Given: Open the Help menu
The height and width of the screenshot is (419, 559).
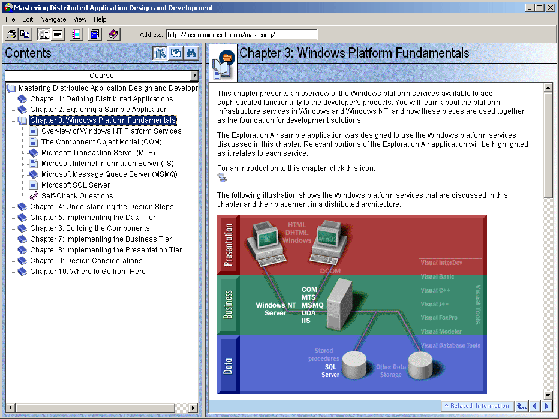Looking at the screenshot, I should (x=100, y=19).
